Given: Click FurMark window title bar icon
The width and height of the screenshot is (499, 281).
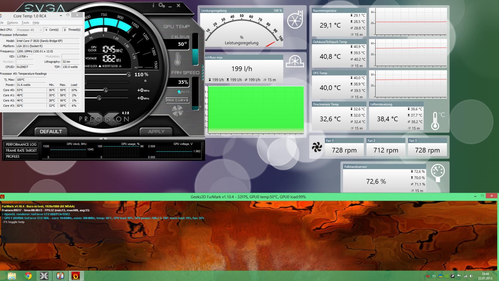Looking at the screenshot, I should 2,197.
